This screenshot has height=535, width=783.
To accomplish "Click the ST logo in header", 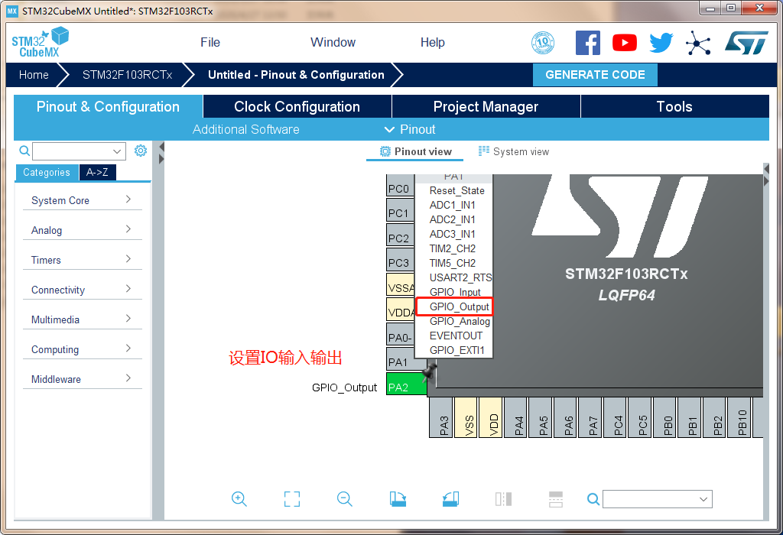I will [x=746, y=43].
